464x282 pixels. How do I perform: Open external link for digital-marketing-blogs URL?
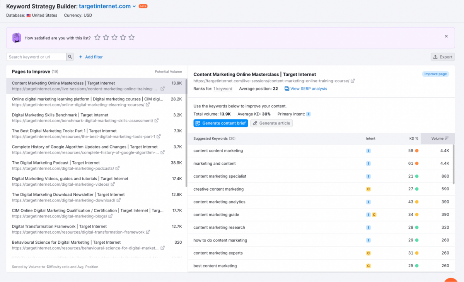coord(111,216)
